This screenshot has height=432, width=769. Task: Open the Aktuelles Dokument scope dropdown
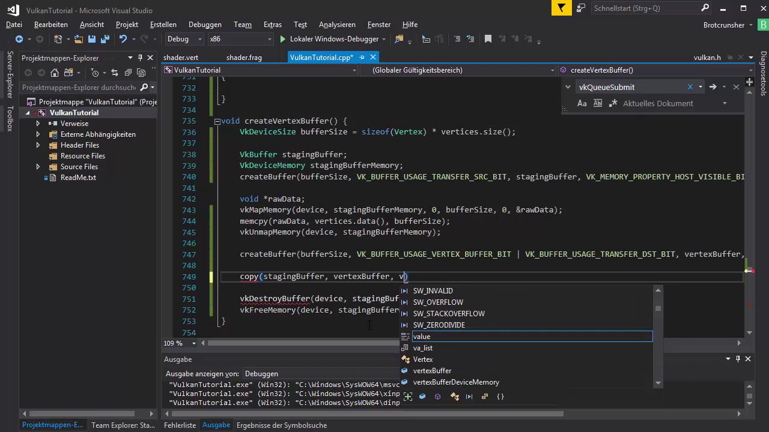725,103
